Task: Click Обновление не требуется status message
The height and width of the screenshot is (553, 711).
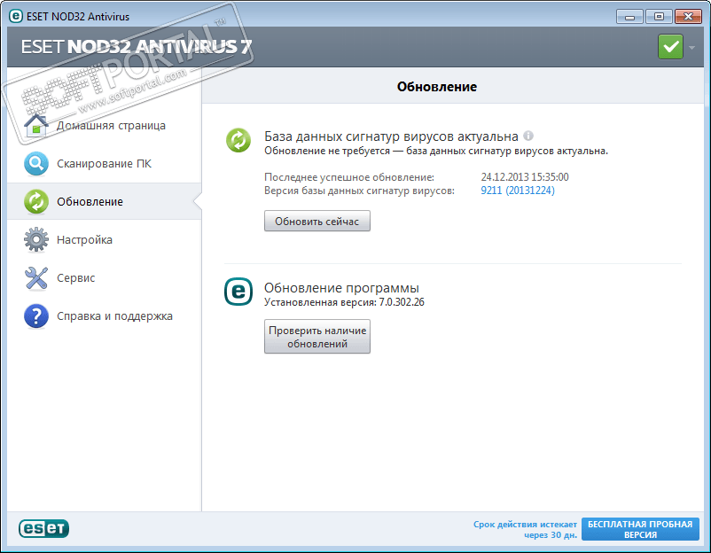Action: click(x=436, y=151)
